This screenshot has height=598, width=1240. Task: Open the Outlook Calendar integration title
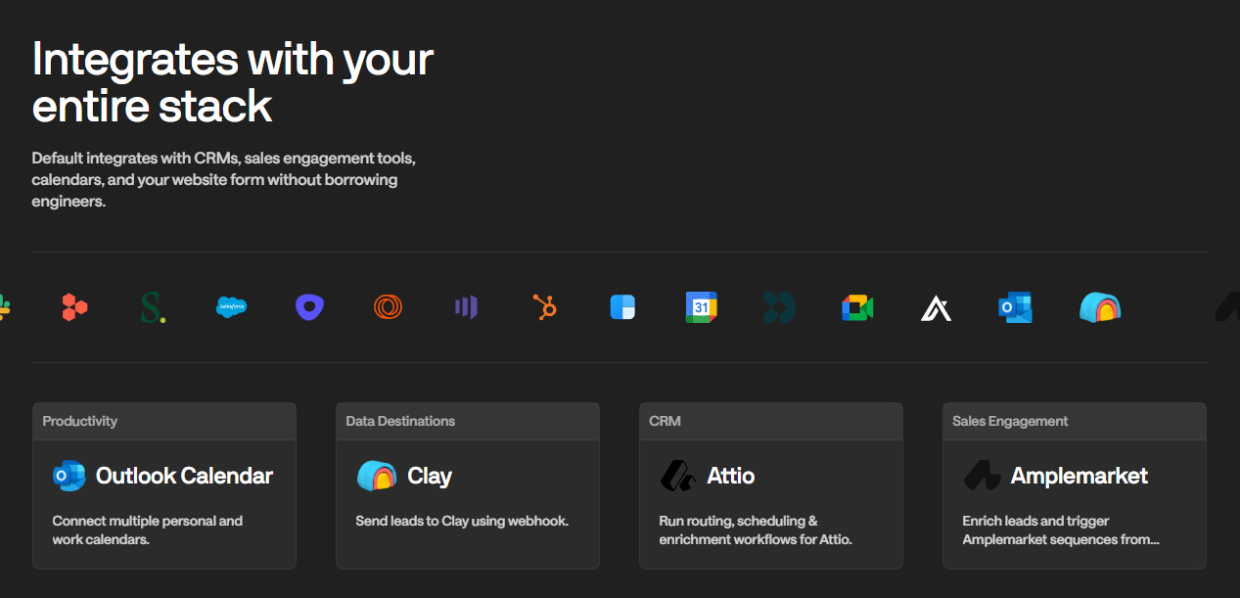(184, 477)
